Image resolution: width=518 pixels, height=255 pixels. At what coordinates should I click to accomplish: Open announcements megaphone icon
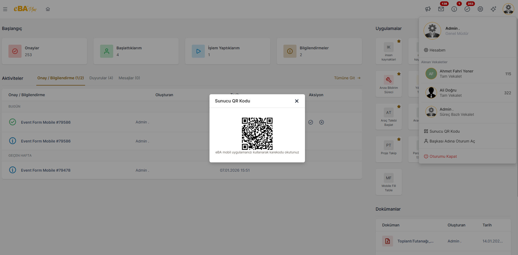(x=428, y=9)
